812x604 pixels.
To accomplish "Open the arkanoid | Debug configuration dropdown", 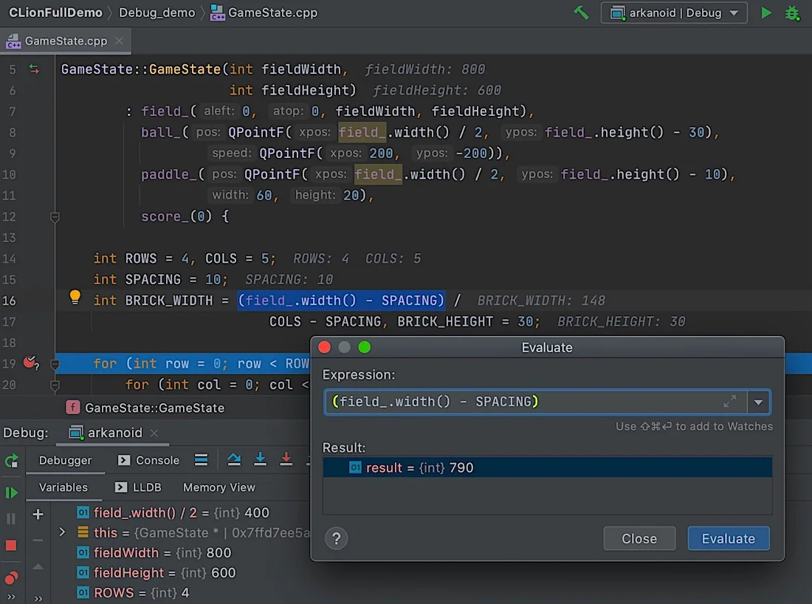I will [674, 13].
